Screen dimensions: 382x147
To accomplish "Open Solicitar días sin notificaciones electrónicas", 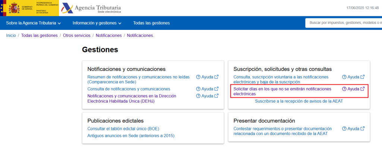I will (282, 91).
